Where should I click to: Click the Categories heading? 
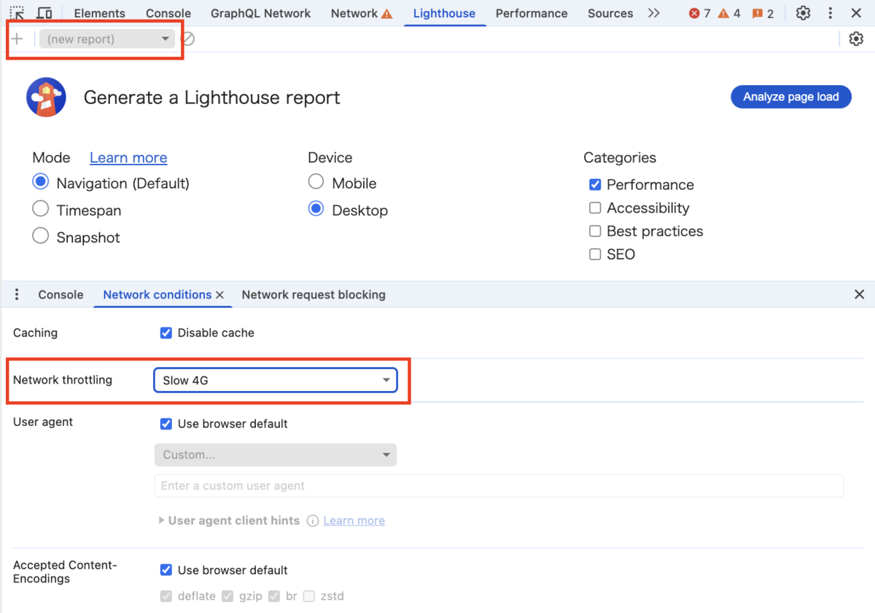click(620, 158)
